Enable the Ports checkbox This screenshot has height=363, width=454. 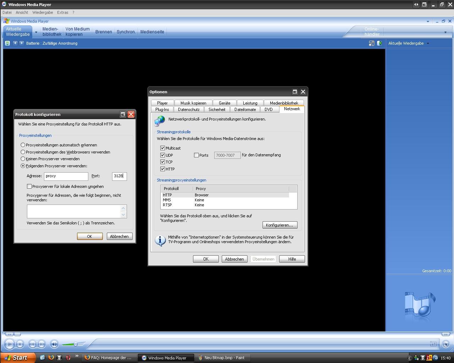point(196,155)
